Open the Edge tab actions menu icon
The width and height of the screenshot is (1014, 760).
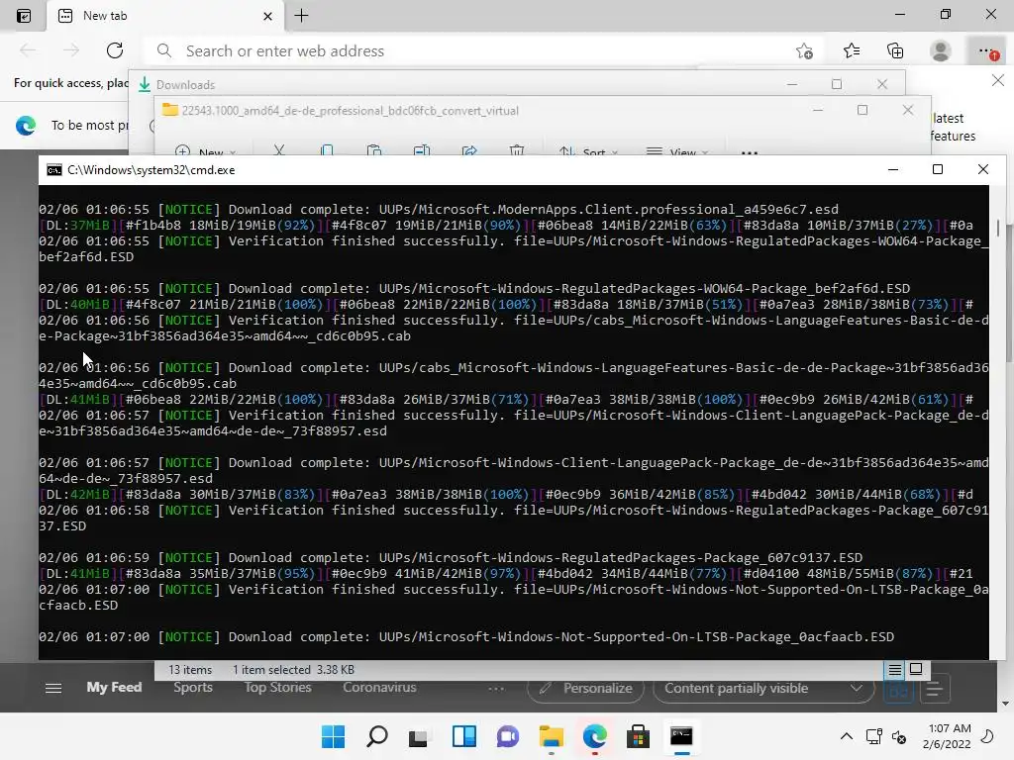coord(24,16)
